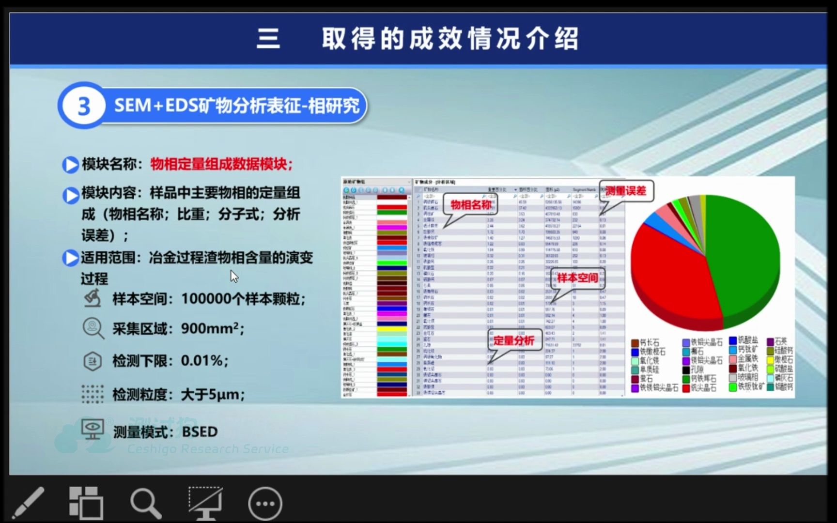Click the 定量分析 callout bubble

click(514, 340)
